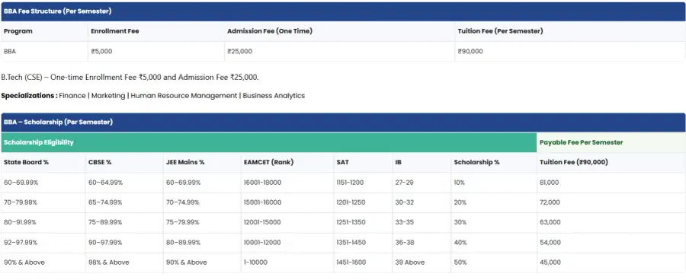Viewport: 686px width, 280px height.
Task: Click the 10001-12000 EAMCET rank cell
Action: click(287, 243)
